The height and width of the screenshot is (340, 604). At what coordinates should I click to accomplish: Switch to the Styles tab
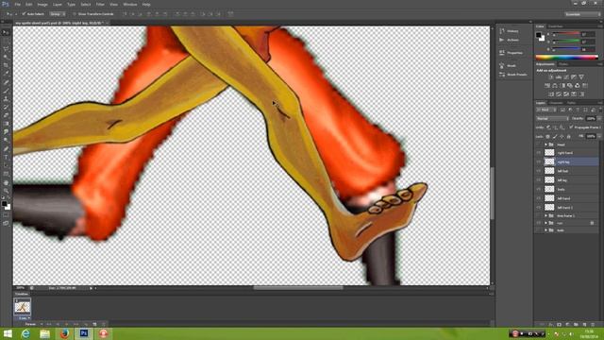[x=564, y=64]
